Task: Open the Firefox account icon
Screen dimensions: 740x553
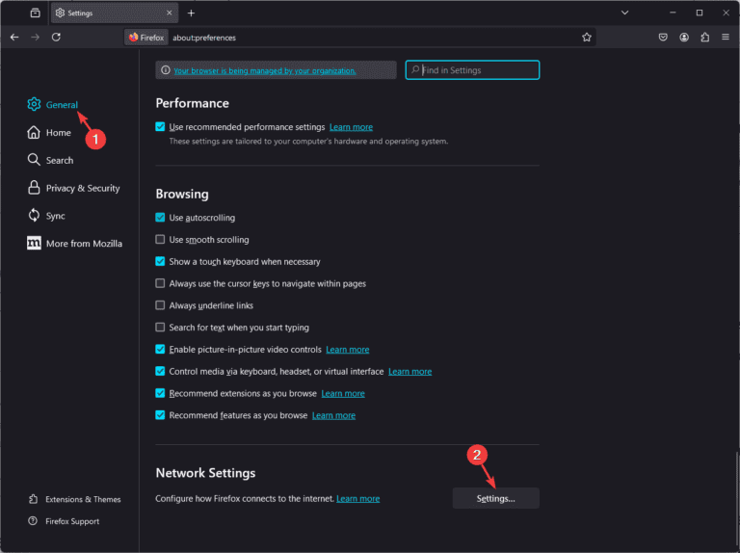Action: coord(684,38)
